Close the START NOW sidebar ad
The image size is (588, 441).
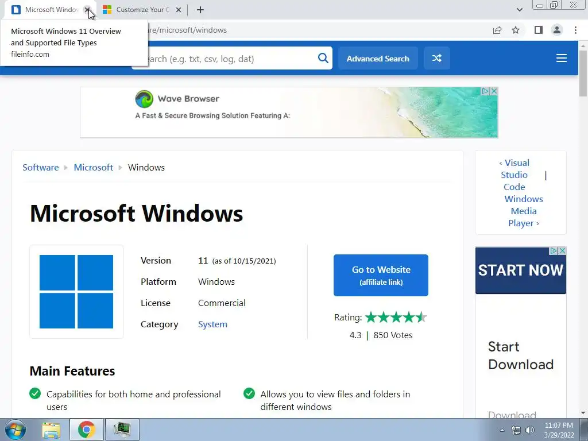pos(563,250)
